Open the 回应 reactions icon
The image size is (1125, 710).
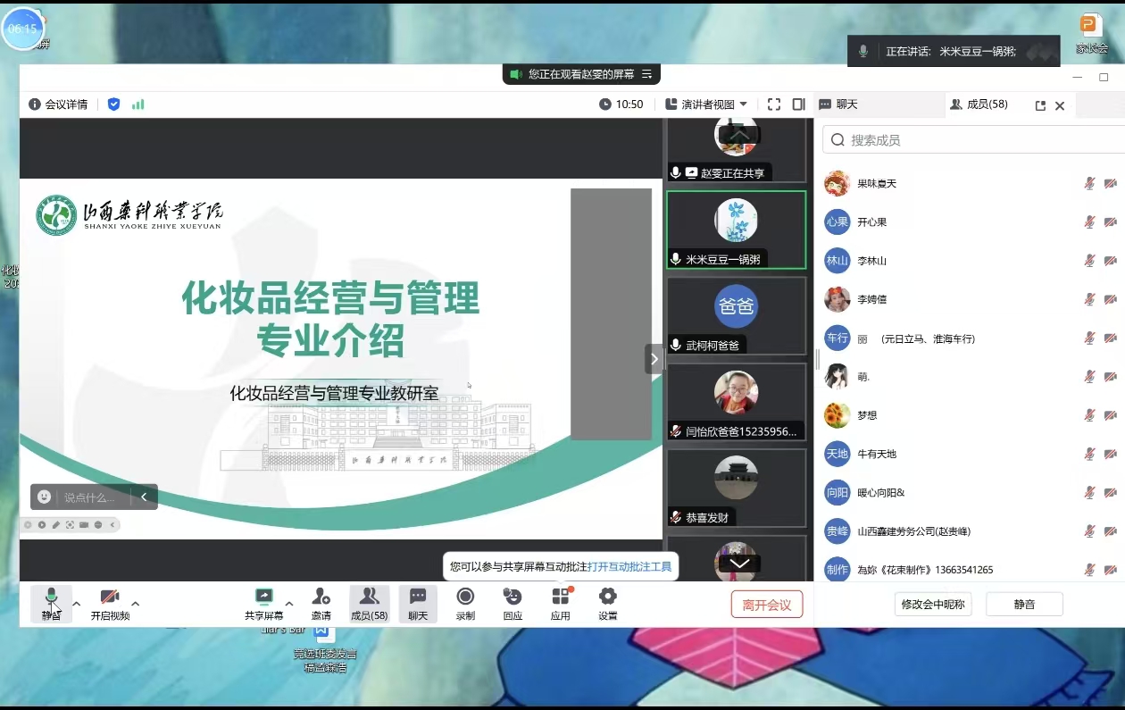[512, 597]
